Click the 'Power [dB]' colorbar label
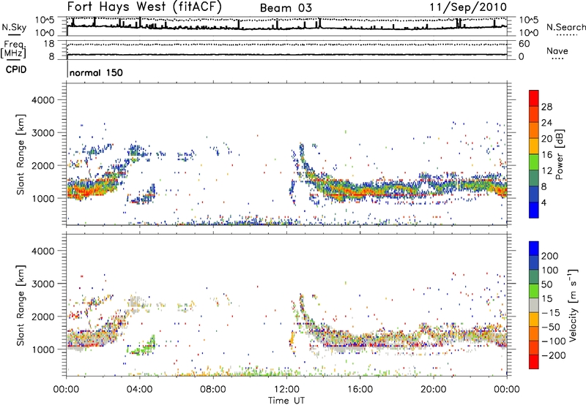 [x=560, y=154]
